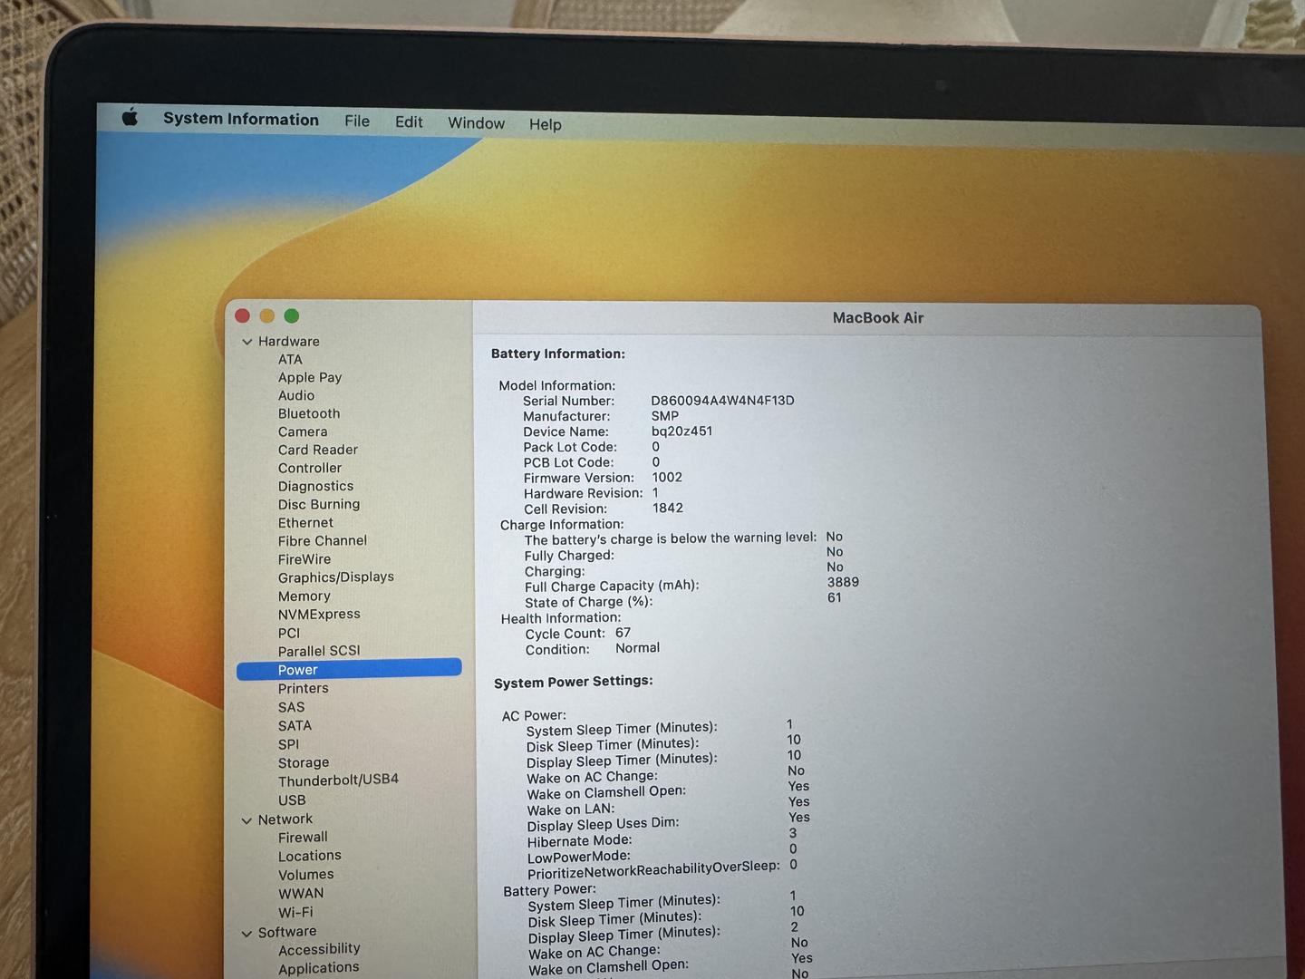Click the Full Charge Capacity value 3889
1305x979 pixels.
click(x=843, y=582)
